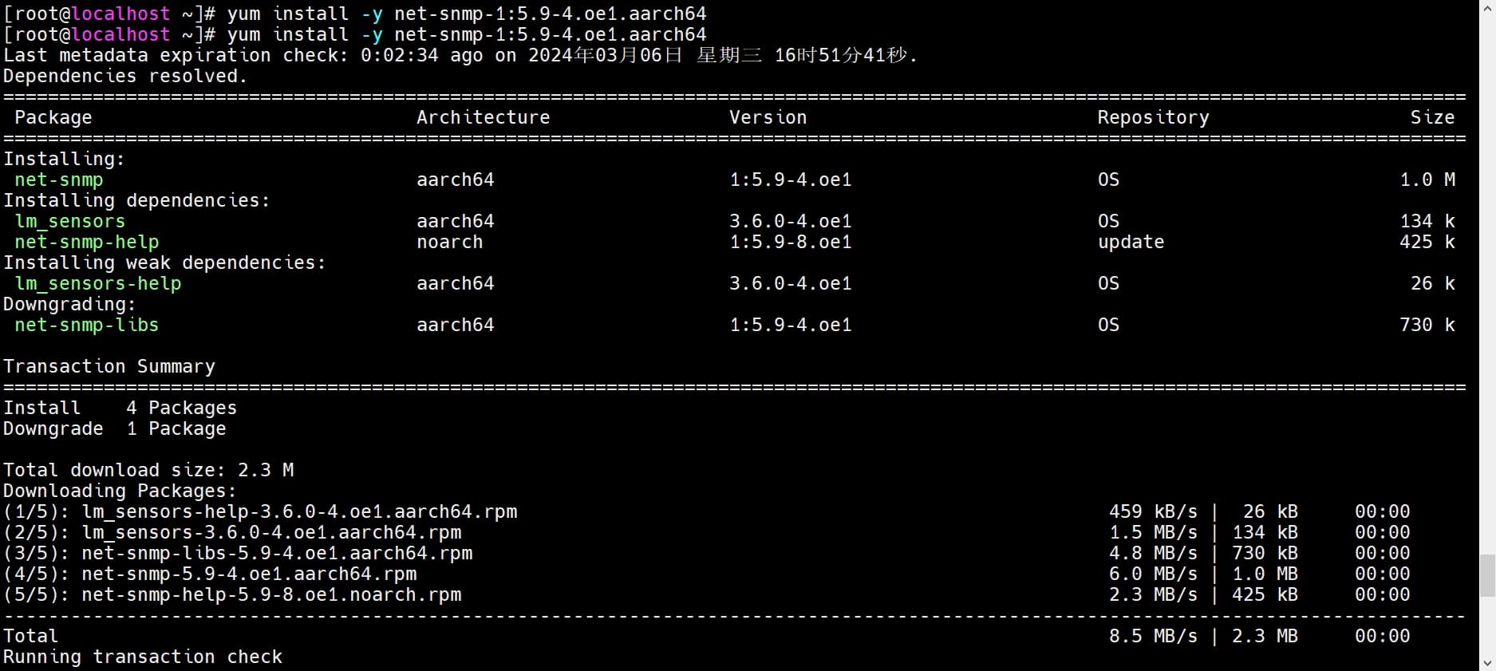Click the lm_sensors-help weak dependency name

[x=97, y=283]
